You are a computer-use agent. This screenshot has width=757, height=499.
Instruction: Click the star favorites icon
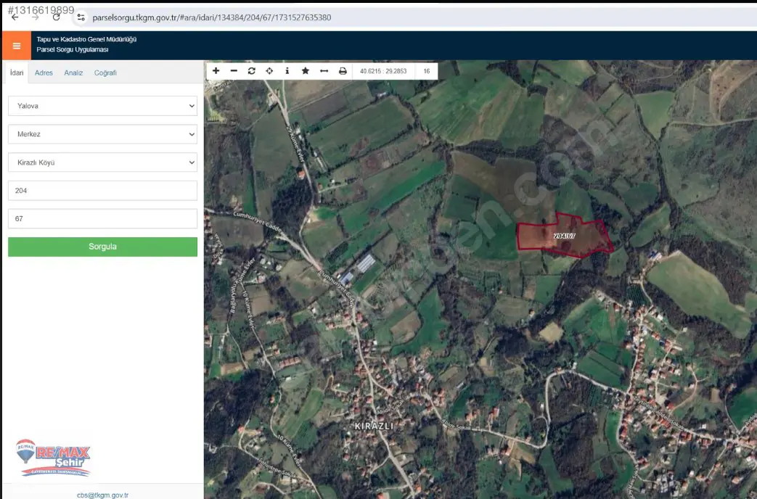tap(305, 71)
